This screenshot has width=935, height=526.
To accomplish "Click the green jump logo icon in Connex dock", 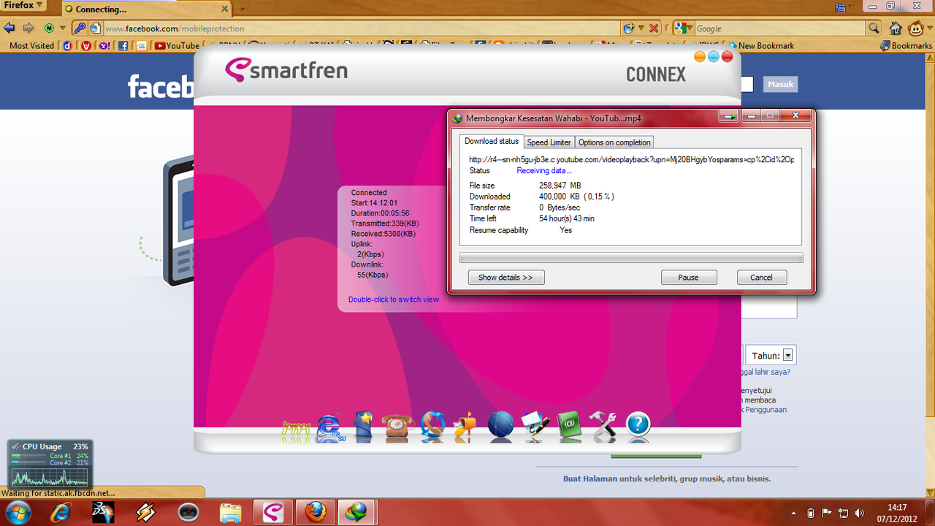I will pyautogui.click(x=295, y=430).
